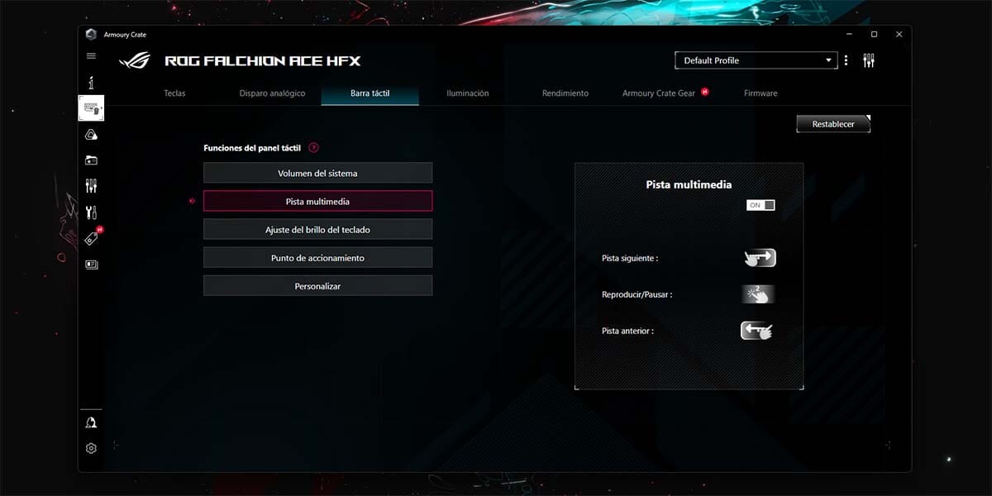Screen dimensions: 992x496
Task: Select the keyboard Devices sidebar icon
Action: click(91, 108)
